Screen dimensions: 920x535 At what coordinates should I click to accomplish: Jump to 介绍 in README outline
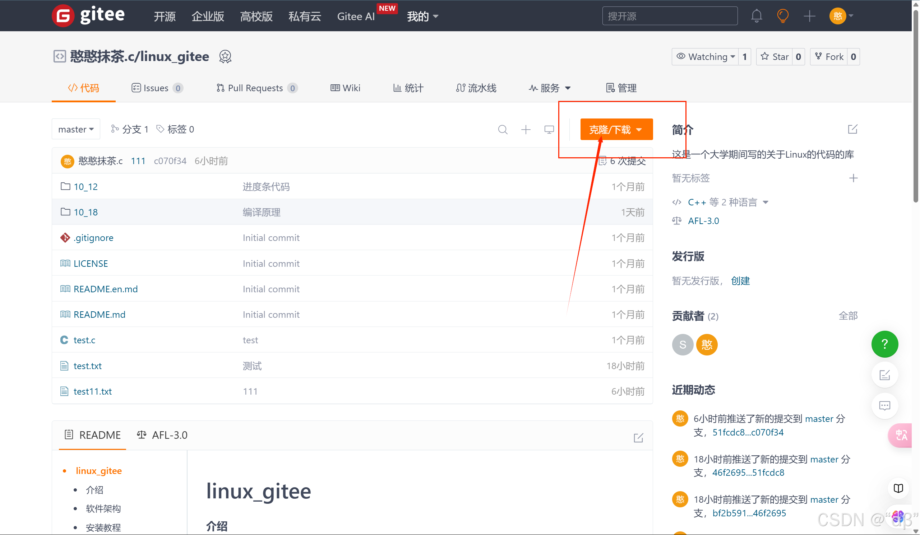coord(94,490)
